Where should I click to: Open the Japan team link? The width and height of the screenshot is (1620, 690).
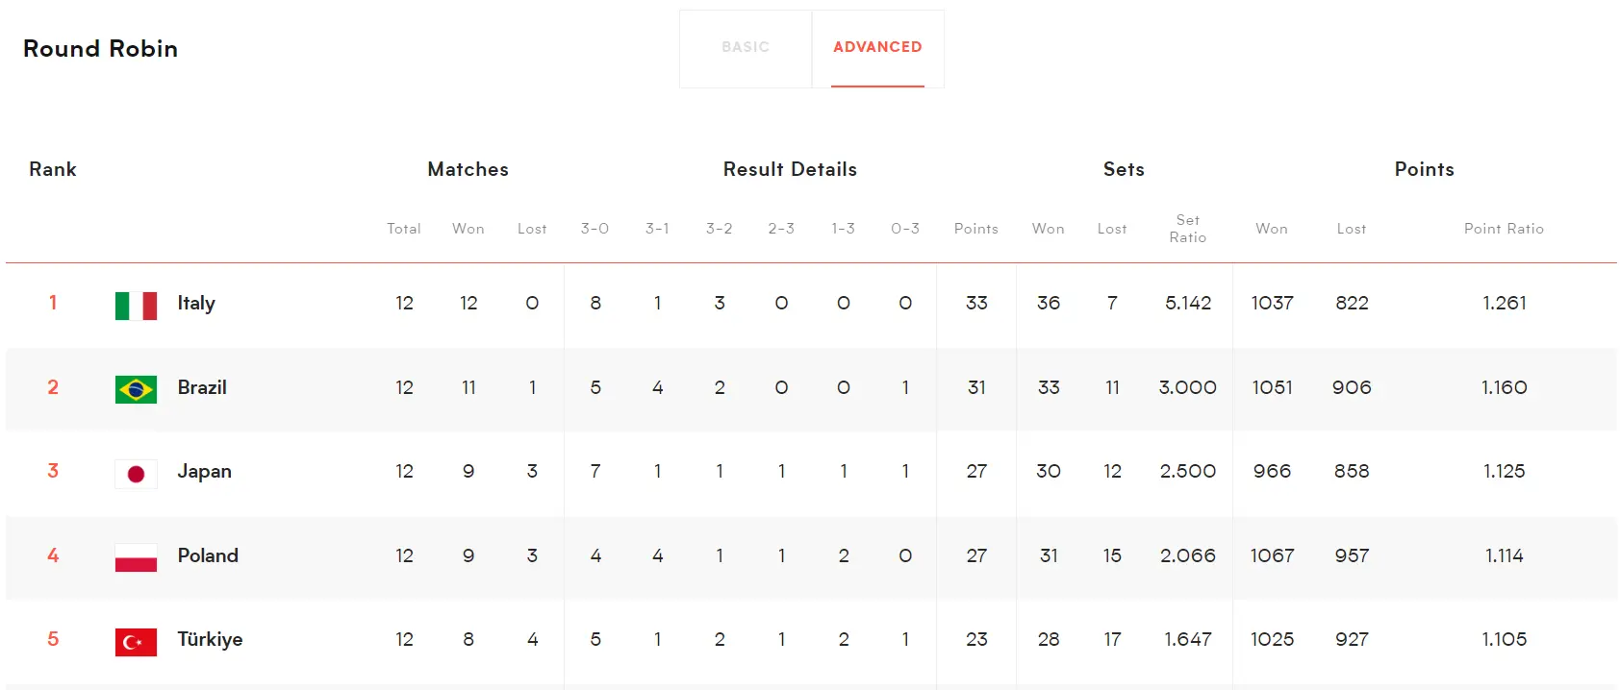click(204, 472)
